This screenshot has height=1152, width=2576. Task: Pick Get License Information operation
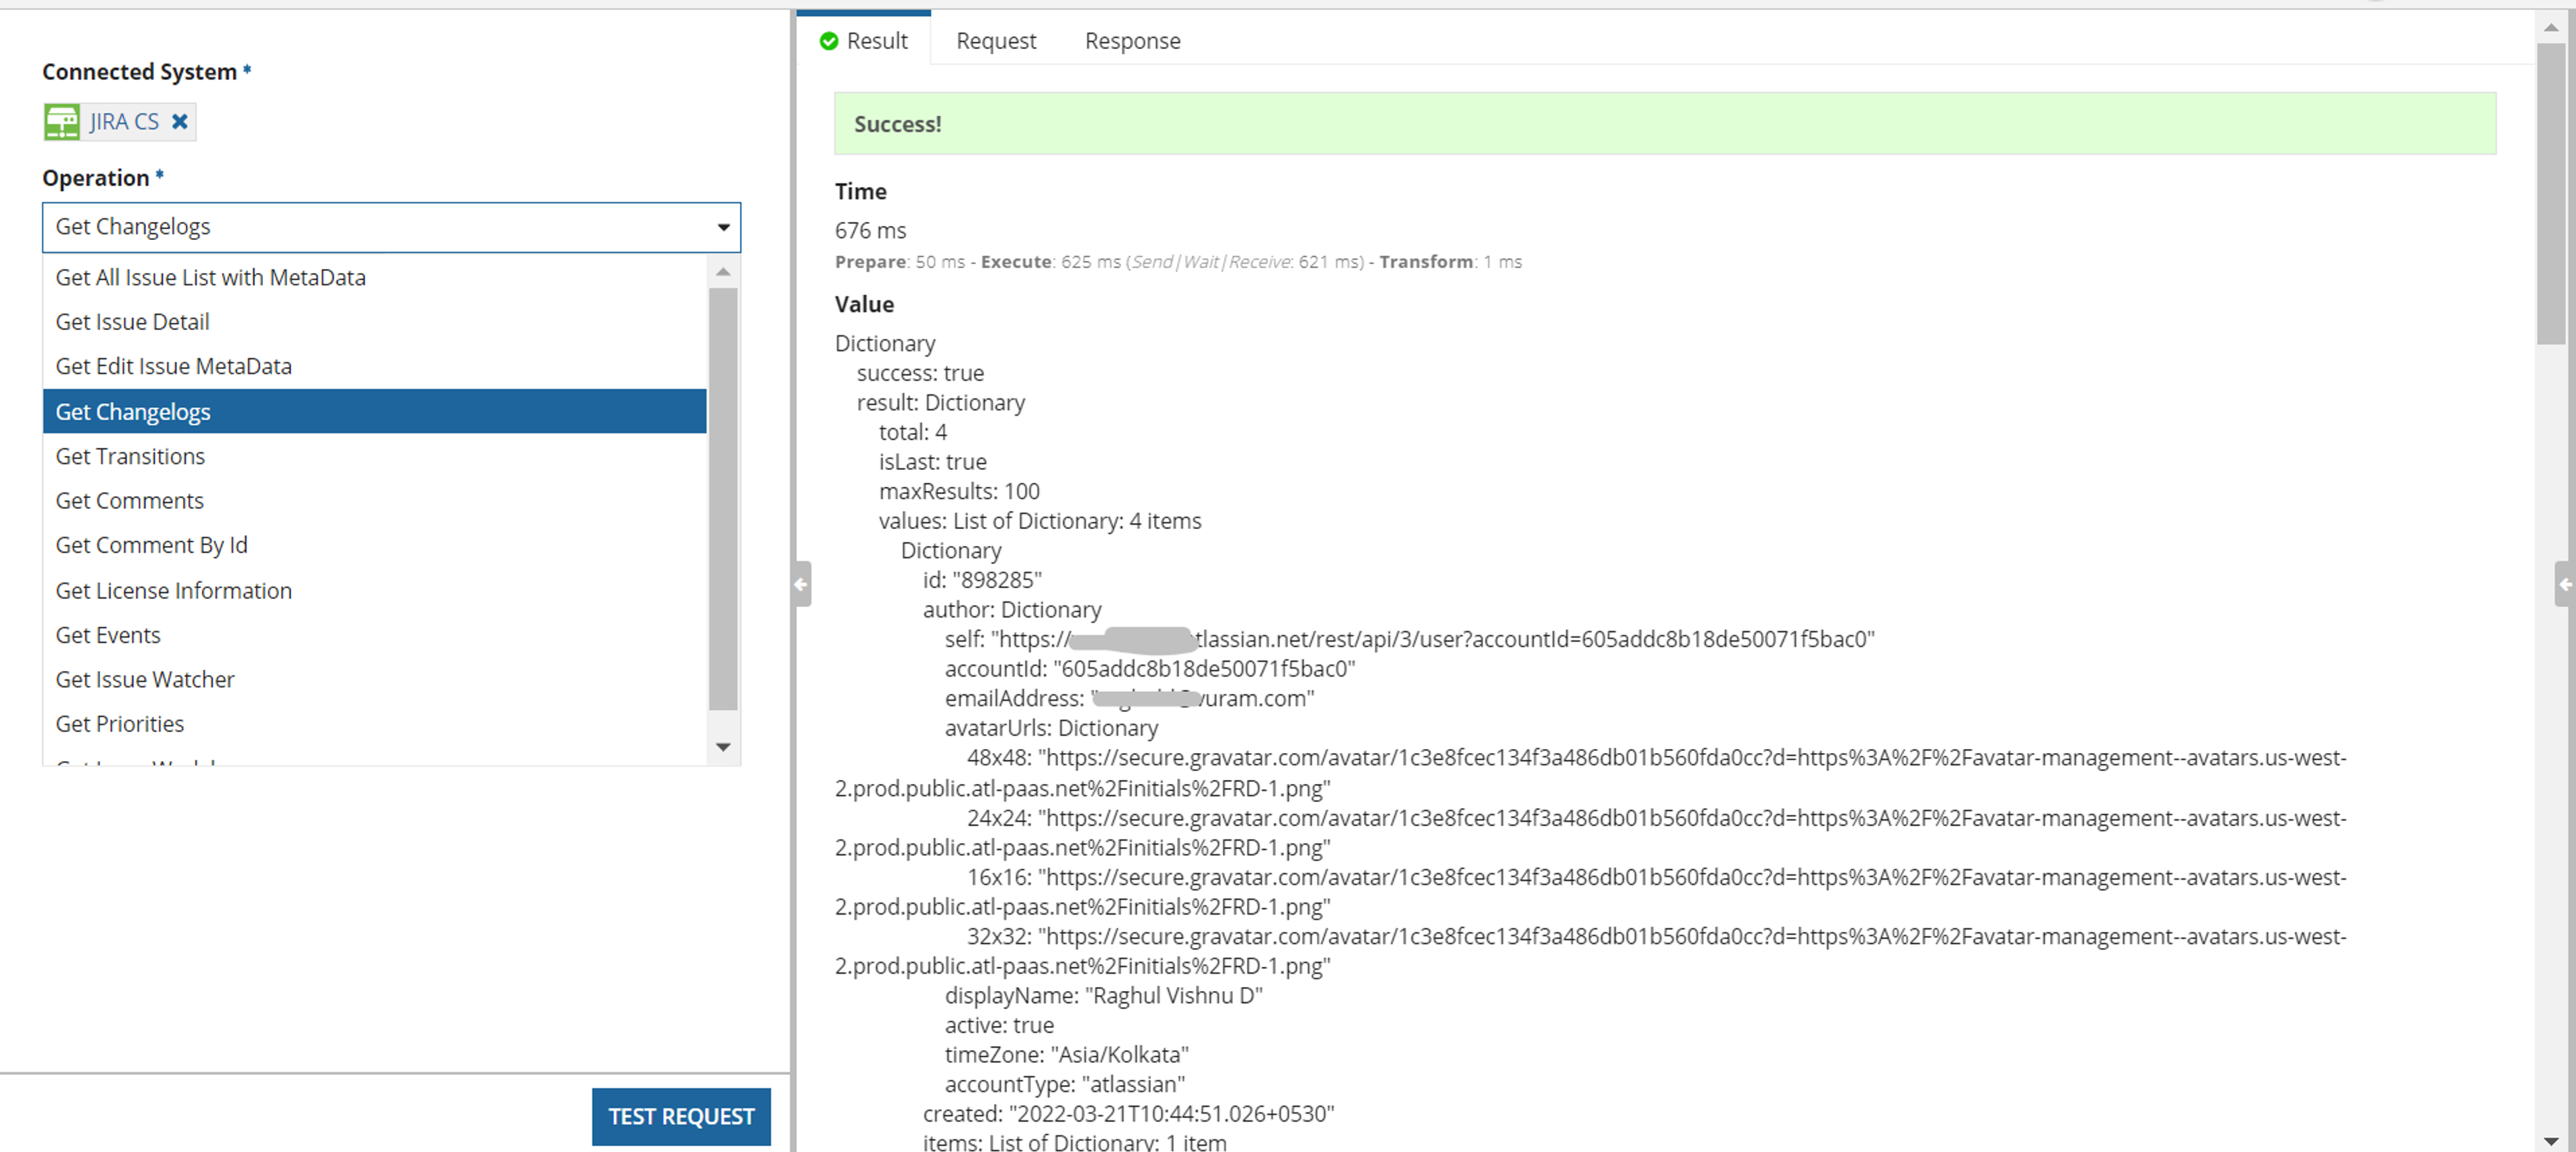tap(375, 590)
